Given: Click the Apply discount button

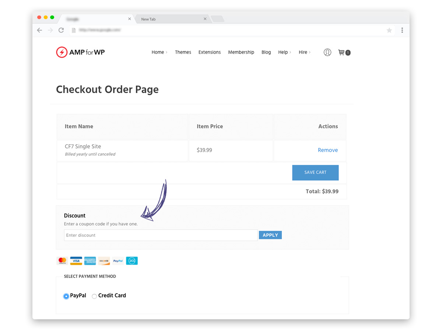Looking at the screenshot, I should [270, 235].
